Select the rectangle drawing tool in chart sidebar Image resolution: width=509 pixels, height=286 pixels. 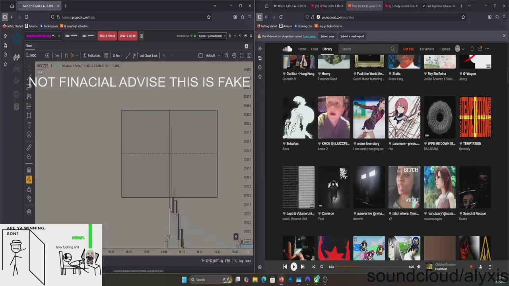click(29, 116)
